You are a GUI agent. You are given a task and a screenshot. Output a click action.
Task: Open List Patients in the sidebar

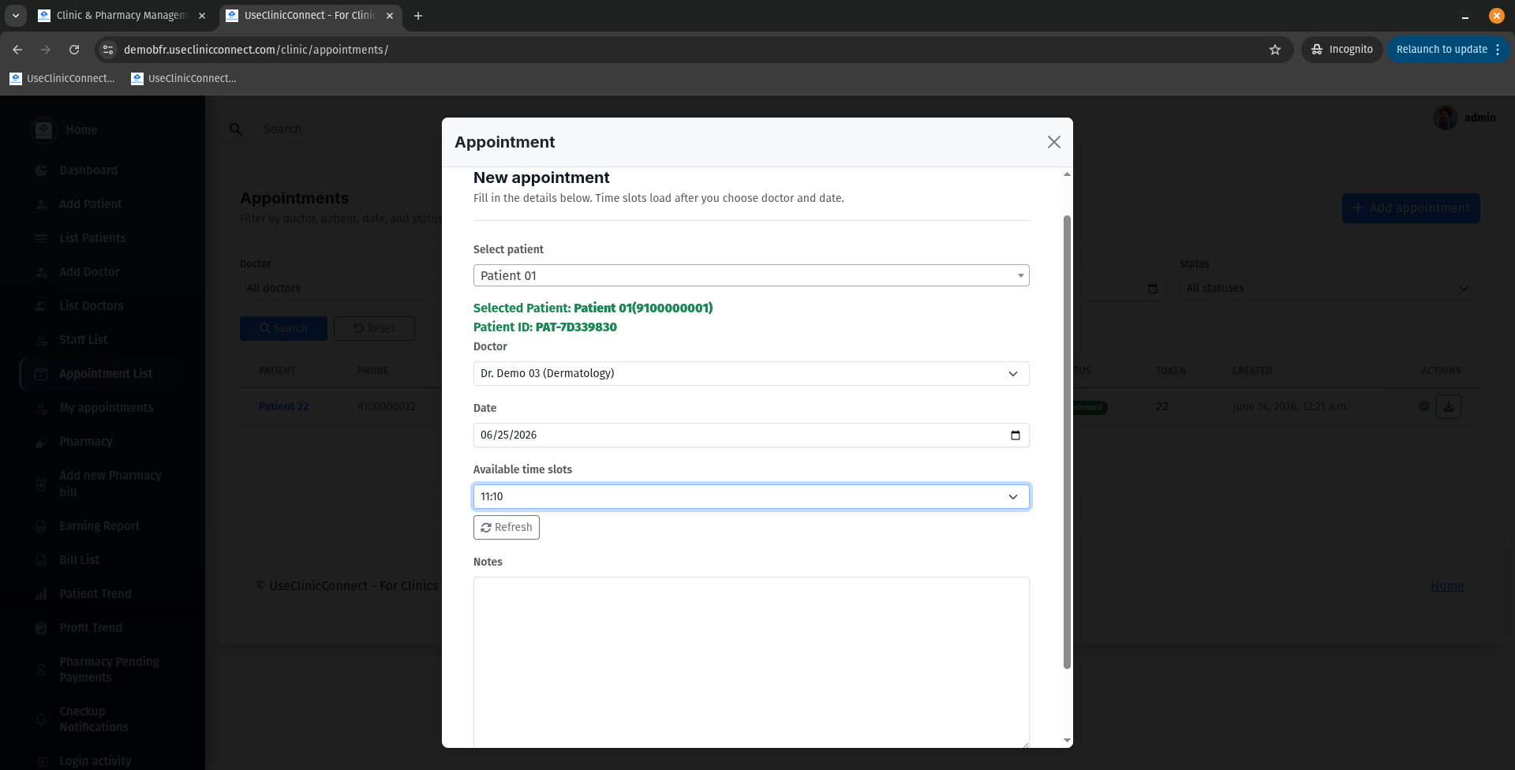92,238
